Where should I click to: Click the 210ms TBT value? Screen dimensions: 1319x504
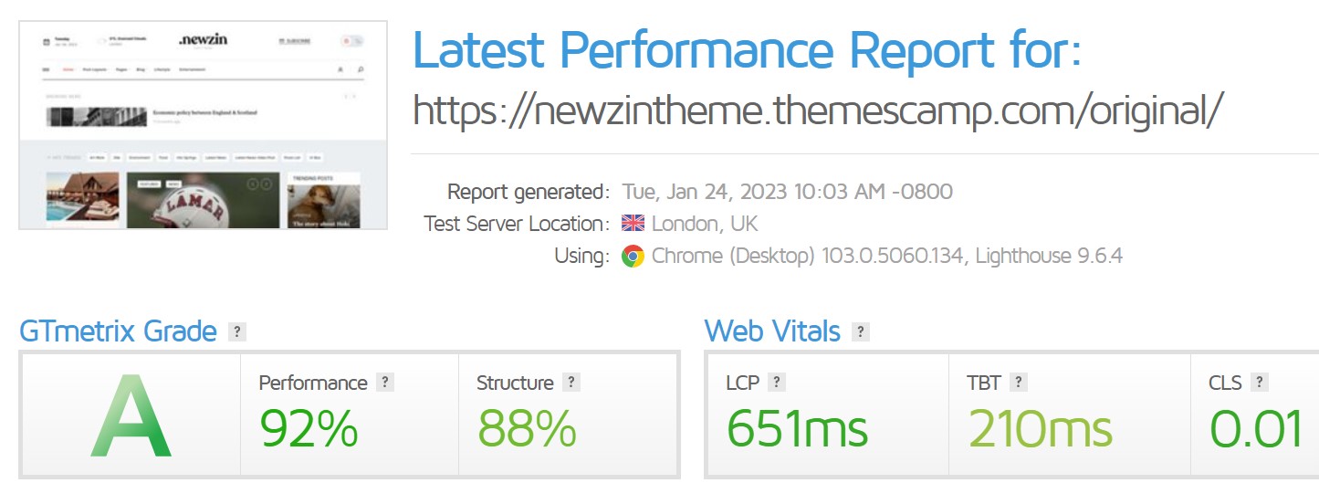pyautogui.click(x=1040, y=428)
